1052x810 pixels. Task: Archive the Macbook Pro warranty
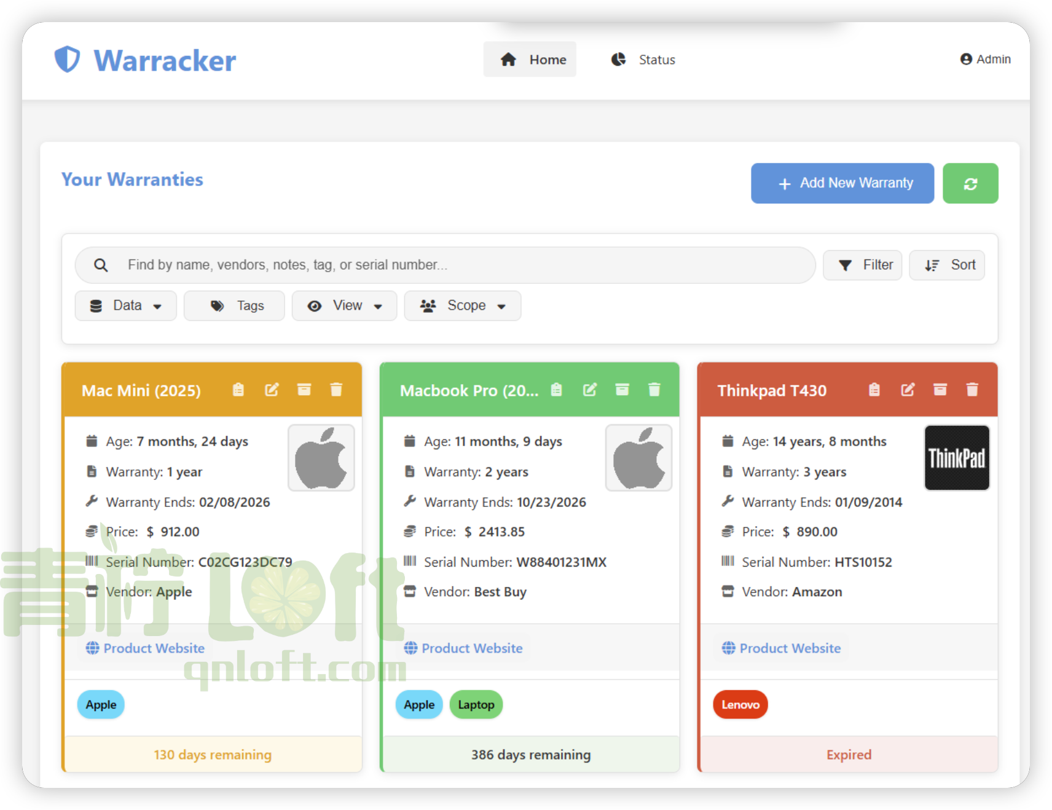click(622, 390)
